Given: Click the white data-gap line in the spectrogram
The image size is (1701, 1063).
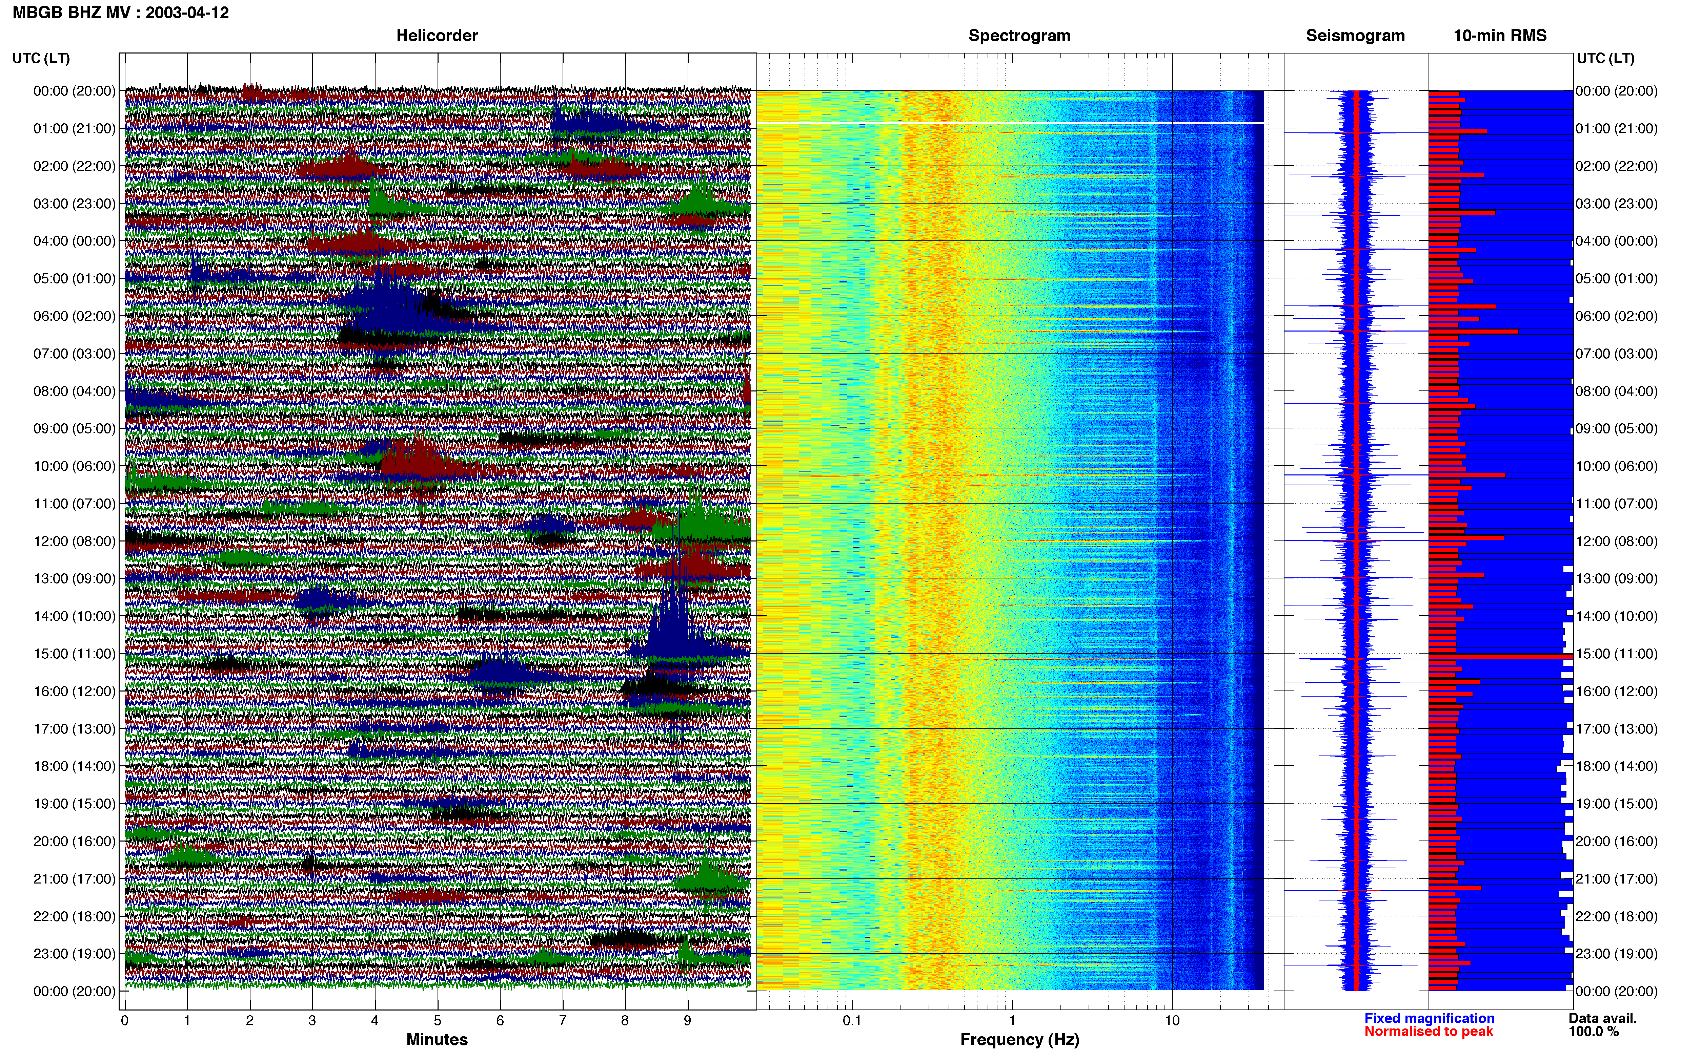Looking at the screenshot, I should pyautogui.click(x=1010, y=123).
